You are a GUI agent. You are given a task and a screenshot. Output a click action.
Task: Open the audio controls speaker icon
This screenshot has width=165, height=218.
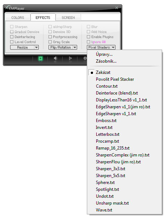56,58
